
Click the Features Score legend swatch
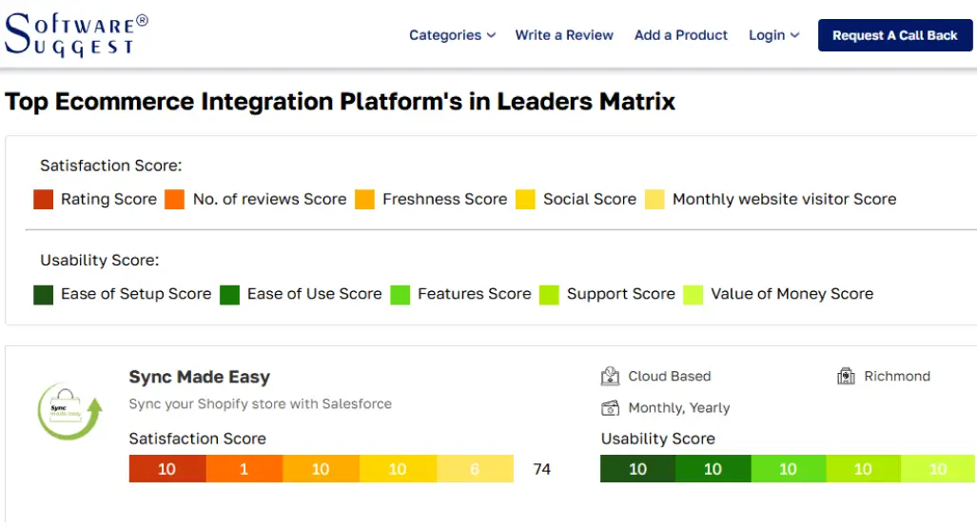point(400,295)
